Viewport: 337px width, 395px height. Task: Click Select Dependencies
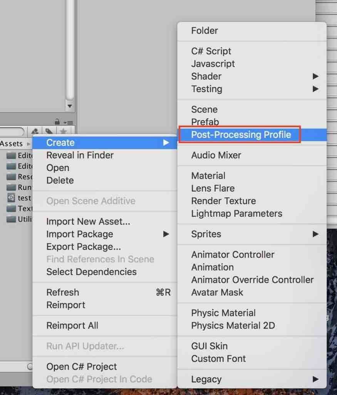[x=105, y=272]
